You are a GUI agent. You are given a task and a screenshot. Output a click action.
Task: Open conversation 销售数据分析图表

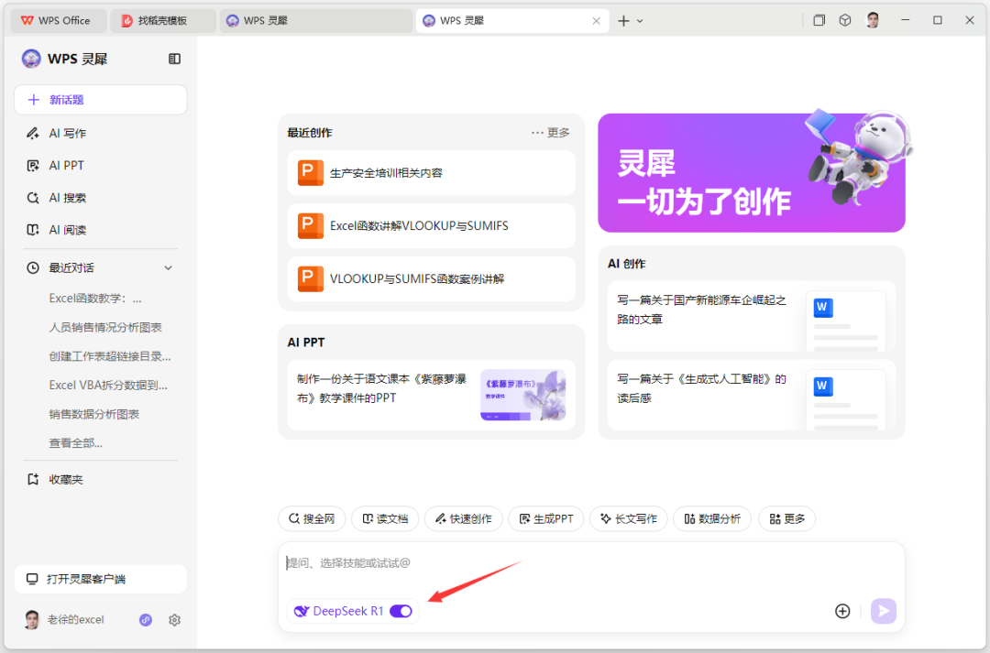coord(94,414)
